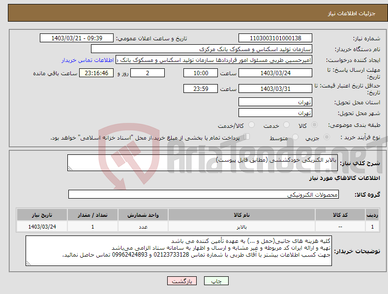Click the اطلاعات کالاهای مورد نیاز heading

(x=344, y=178)
